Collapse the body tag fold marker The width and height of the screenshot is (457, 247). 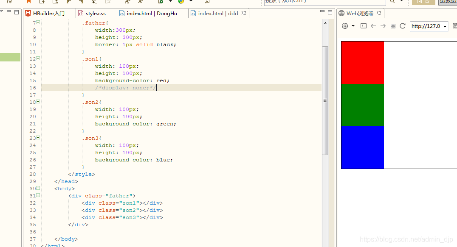tap(38, 188)
